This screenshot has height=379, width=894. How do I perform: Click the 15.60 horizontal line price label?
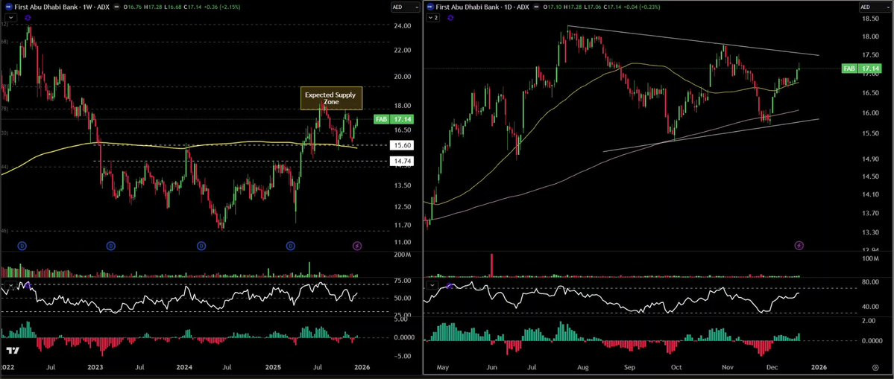point(402,146)
